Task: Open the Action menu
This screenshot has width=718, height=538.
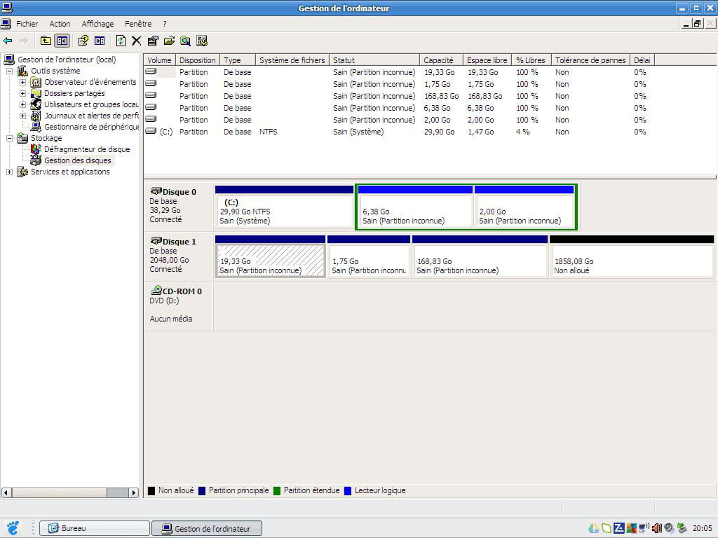Action: pyautogui.click(x=60, y=24)
